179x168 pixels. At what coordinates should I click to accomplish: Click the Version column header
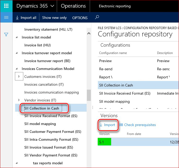104,134
